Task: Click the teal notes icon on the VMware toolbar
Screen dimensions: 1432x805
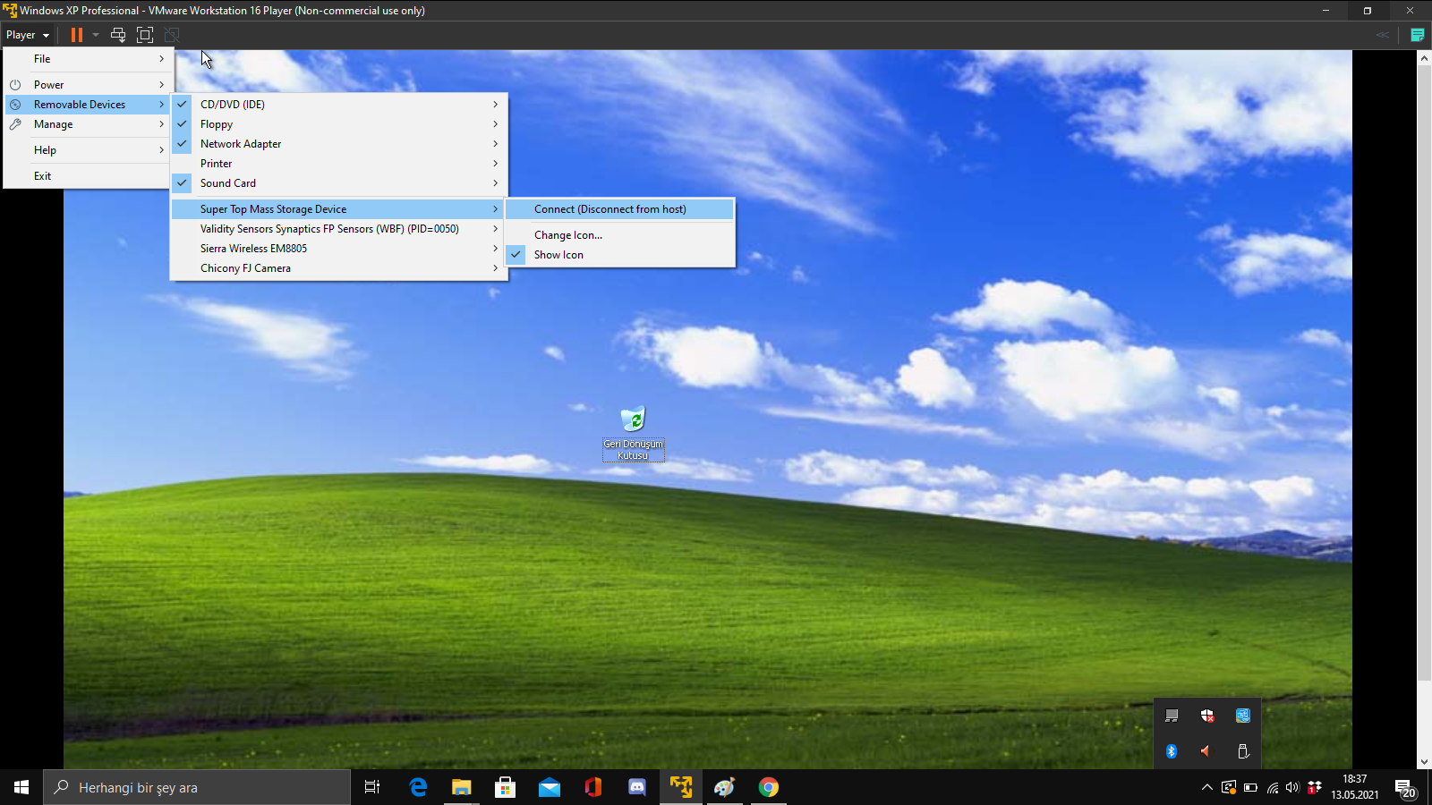Action: (1418, 35)
